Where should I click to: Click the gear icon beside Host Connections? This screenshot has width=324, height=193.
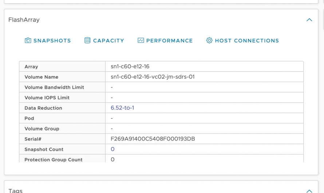pos(209,40)
